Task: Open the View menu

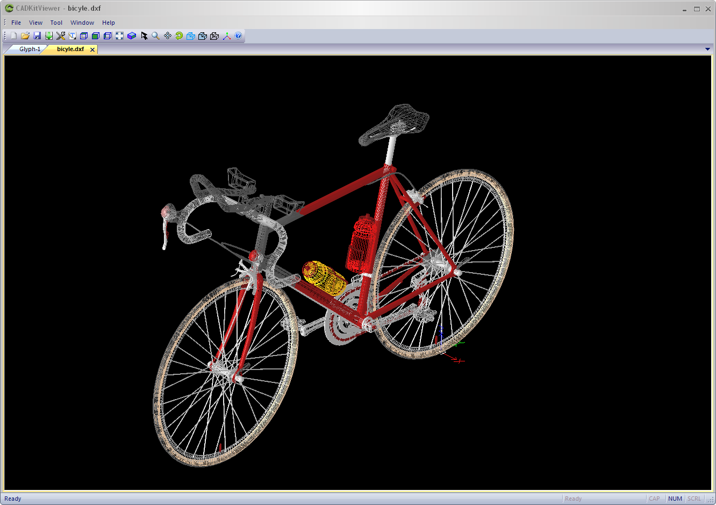Action: tap(35, 23)
